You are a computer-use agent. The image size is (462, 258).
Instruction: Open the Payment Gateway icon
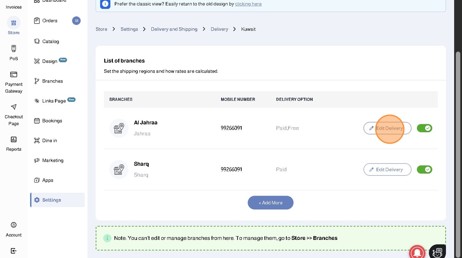[x=14, y=75]
